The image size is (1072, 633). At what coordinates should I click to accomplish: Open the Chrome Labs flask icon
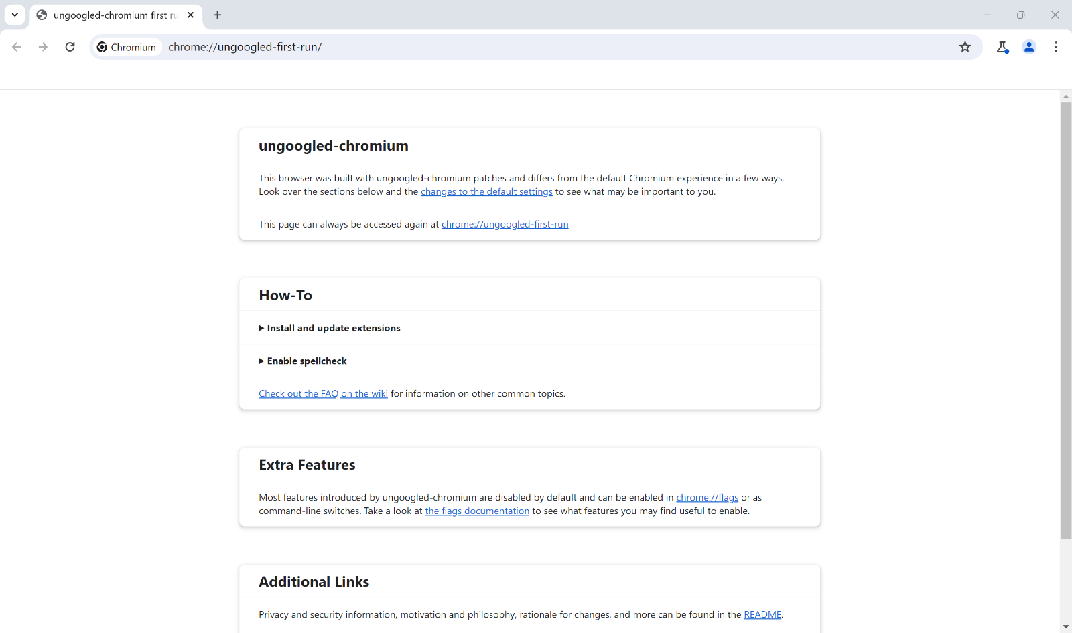[1002, 47]
